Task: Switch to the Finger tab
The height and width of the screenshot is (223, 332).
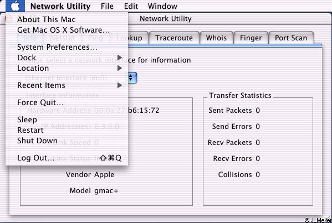Action: 251,38
